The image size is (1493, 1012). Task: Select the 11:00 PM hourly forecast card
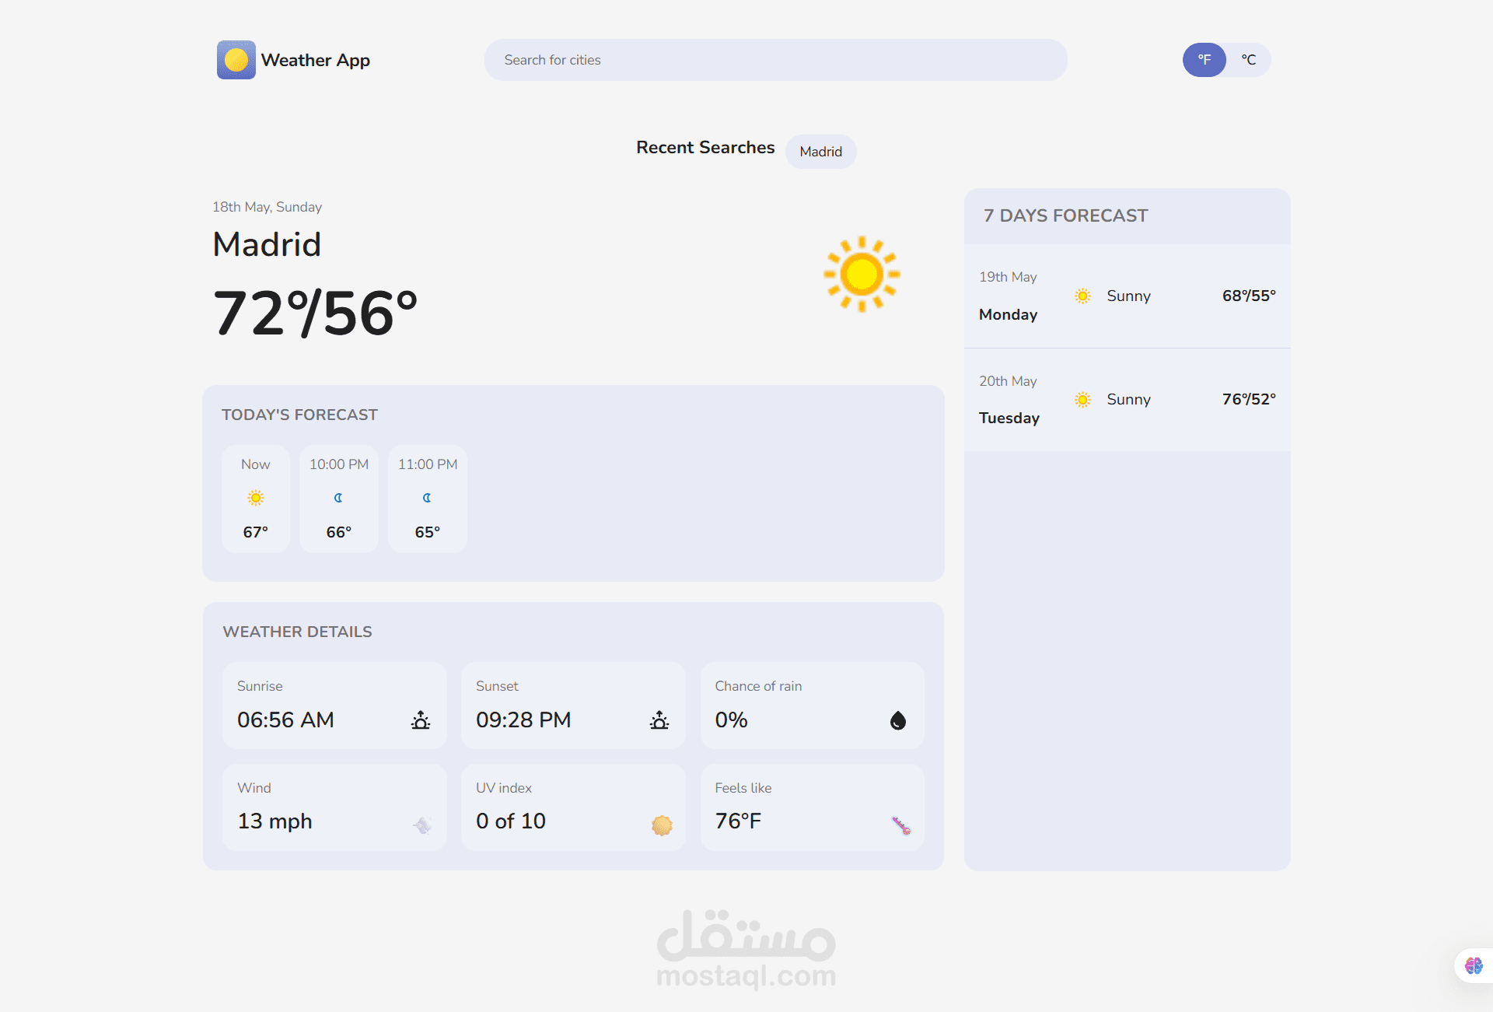coord(427,499)
